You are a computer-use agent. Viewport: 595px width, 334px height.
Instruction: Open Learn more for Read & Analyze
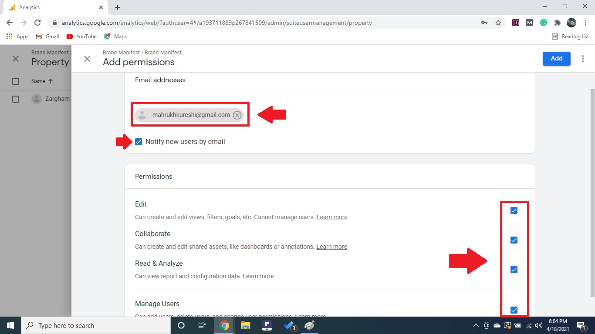point(258,276)
